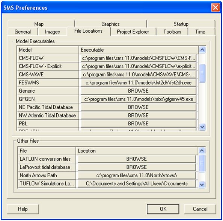Select the PBL model label
Screen dimensions: 223x221
click(x=48, y=123)
